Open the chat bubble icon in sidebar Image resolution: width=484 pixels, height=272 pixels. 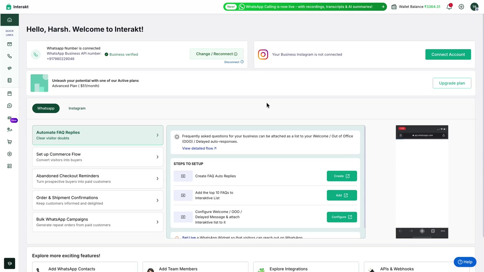pos(9,106)
